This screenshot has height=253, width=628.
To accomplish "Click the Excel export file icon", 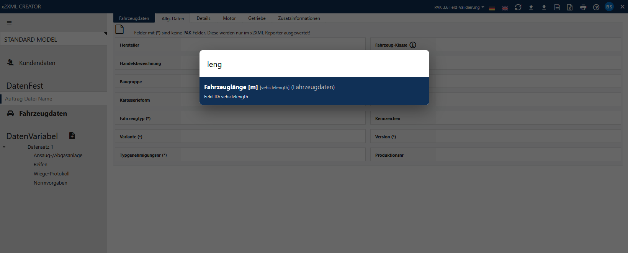I will click(570, 7).
